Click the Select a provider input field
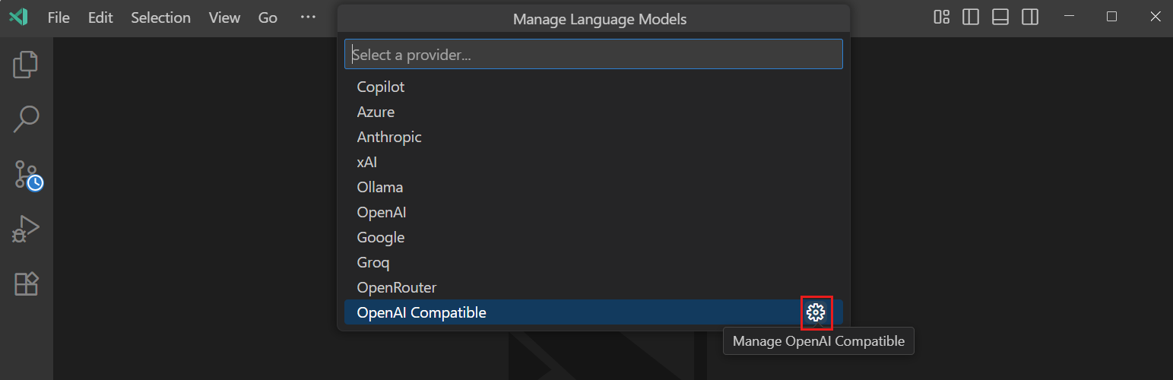The image size is (1173, 380). [593, 55]
